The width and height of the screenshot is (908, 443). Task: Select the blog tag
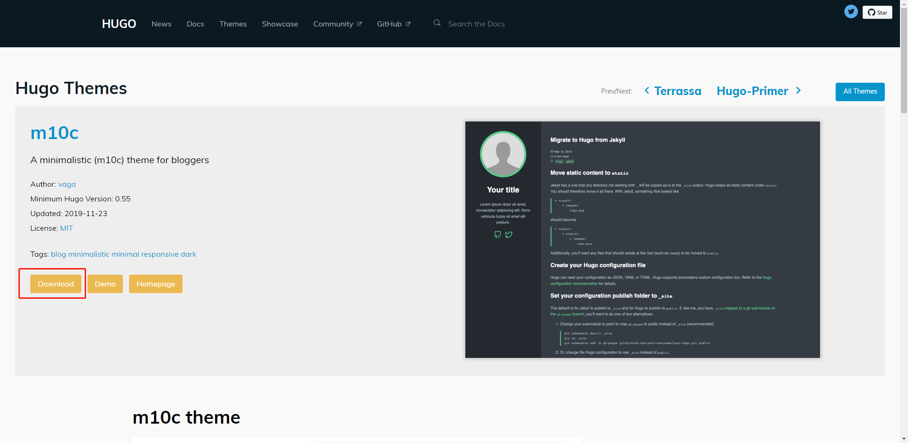pyautogui.click(x=59, y=254)
